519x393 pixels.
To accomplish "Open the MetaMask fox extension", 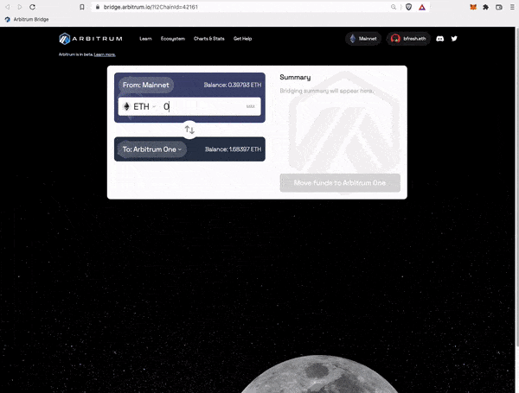I will pyautogui.click(x=473, y=7).
